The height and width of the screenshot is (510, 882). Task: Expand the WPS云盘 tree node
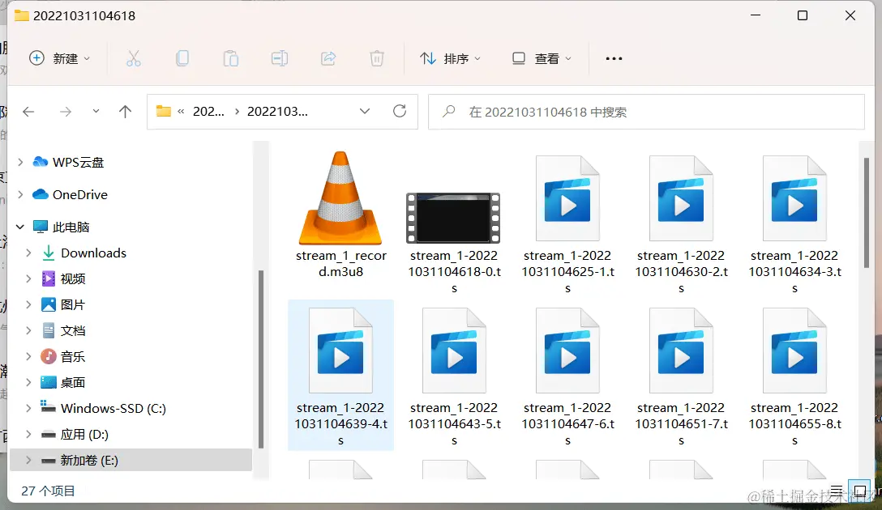click(20, 163)
